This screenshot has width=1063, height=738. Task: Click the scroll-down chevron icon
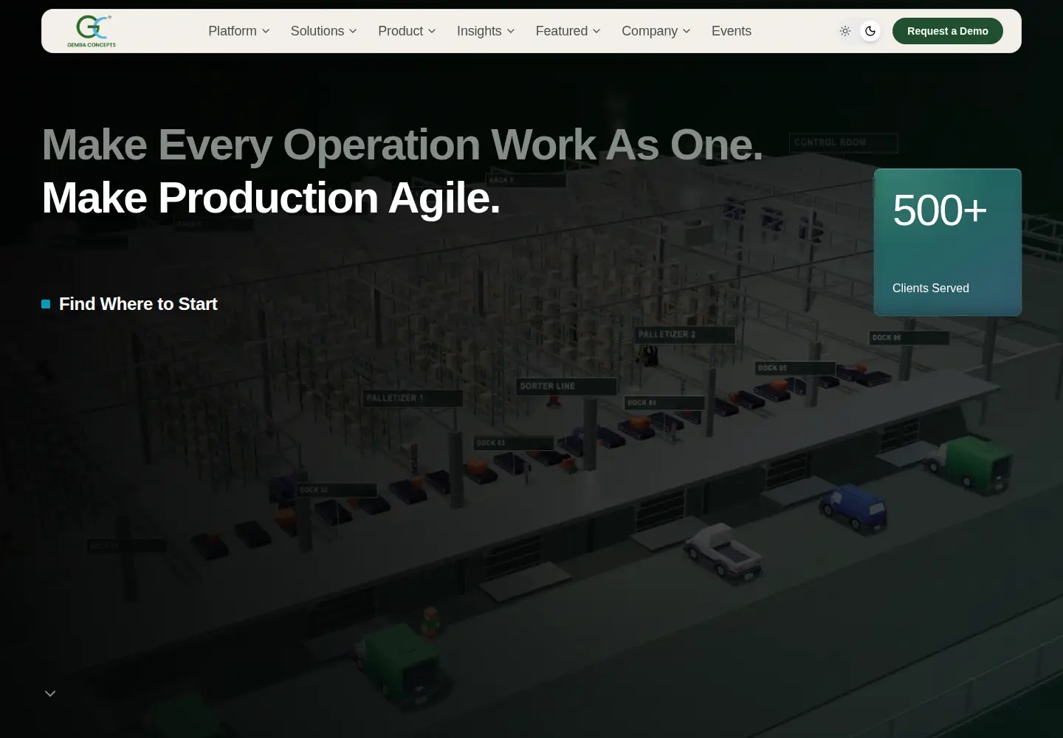click(x=50, y=693)
